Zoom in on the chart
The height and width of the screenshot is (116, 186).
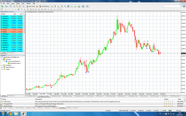[x=62, y=6]
